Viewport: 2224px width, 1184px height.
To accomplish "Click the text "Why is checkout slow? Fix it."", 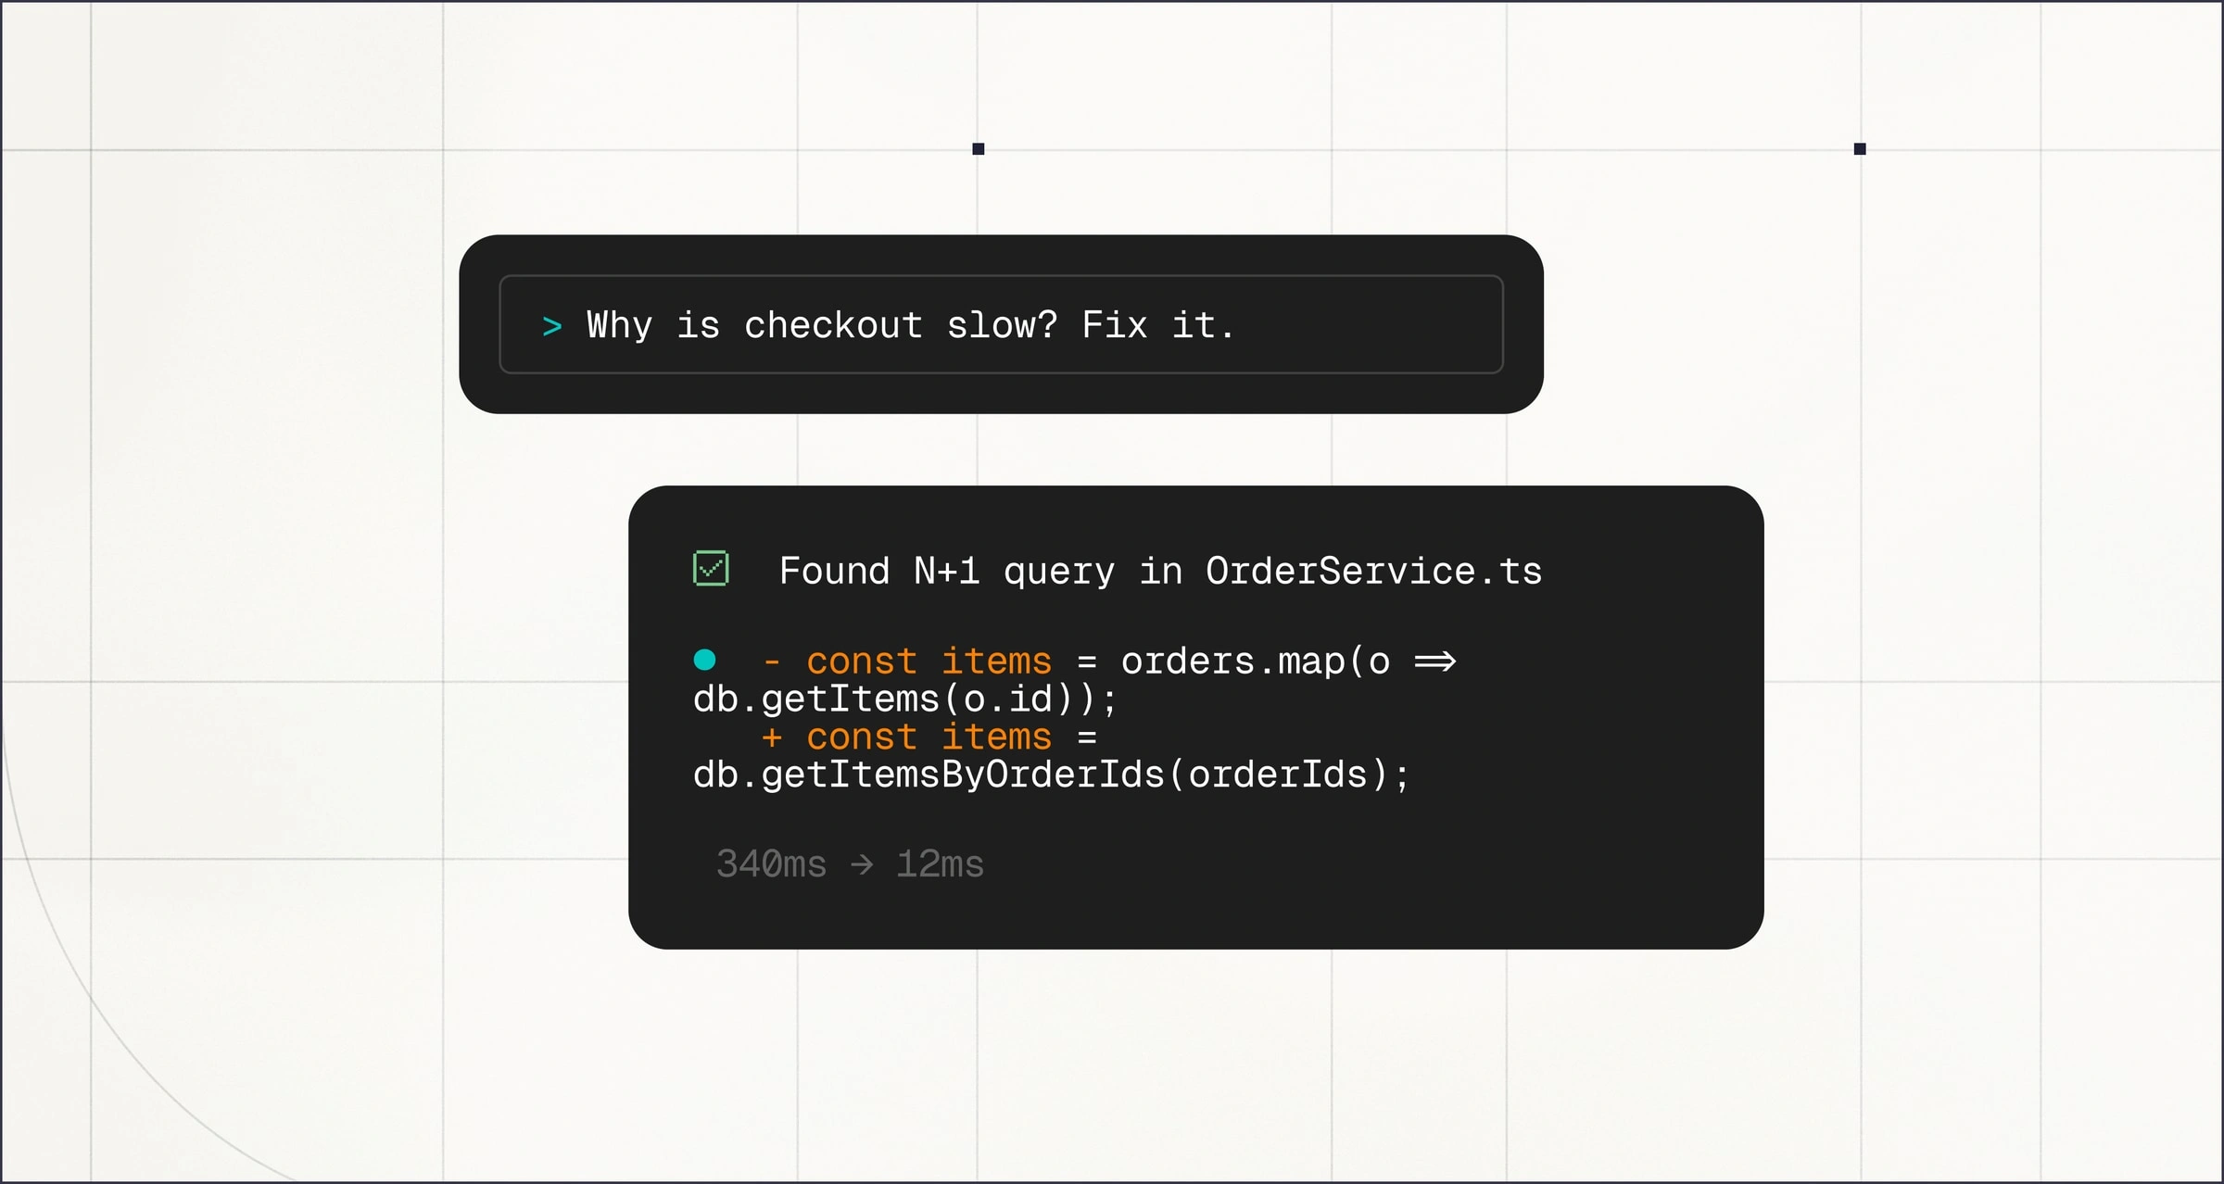I will click(910, 325).
